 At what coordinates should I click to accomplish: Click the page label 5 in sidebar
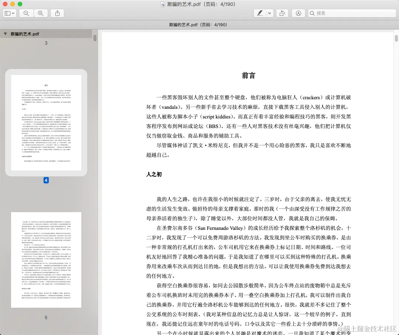click(46, 317)
